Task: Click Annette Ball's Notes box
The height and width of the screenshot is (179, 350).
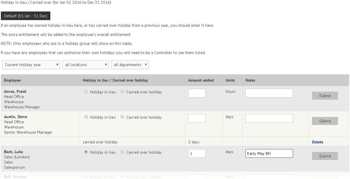Action: (x=269, y=176)
